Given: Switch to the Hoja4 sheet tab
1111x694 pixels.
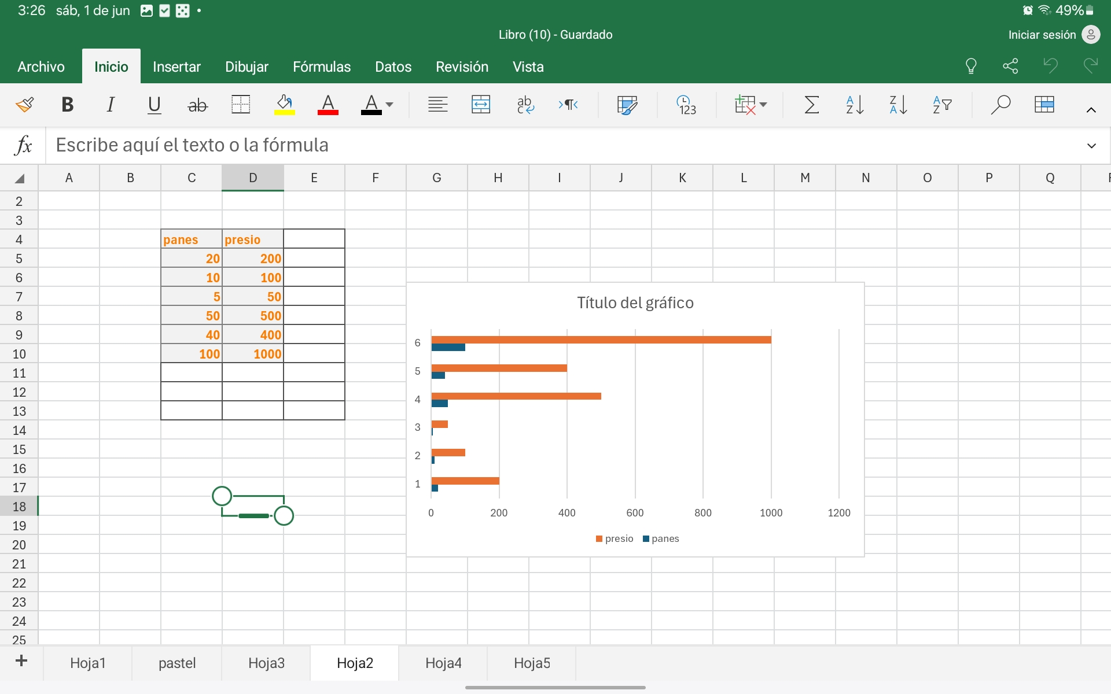Looking at the screenshot, I should coord(443,663).
